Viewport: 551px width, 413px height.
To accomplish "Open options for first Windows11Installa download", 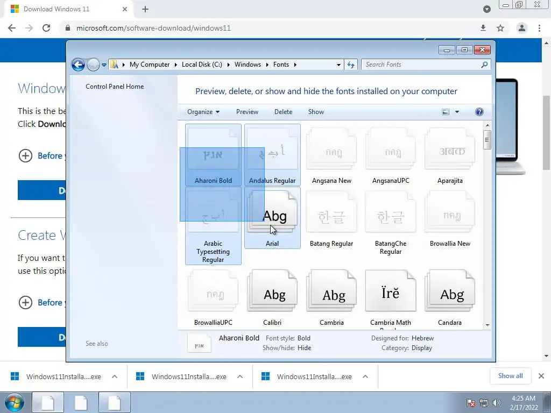I will point(115,376).
